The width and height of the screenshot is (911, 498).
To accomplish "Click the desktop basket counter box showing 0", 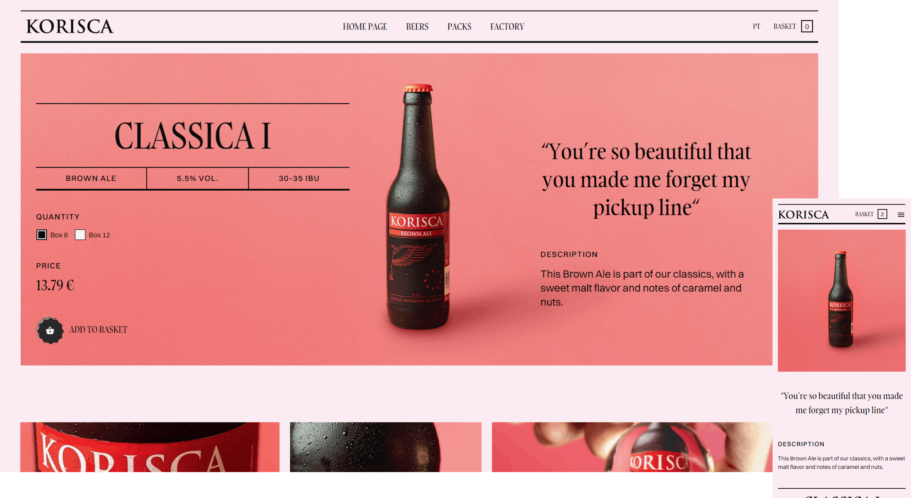I will point(807,26).
